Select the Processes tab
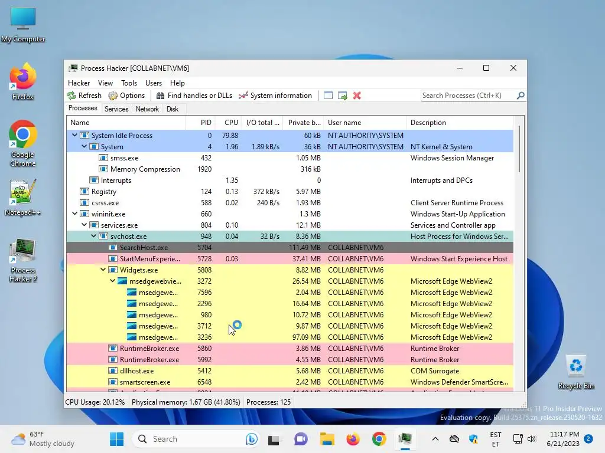 83,109
